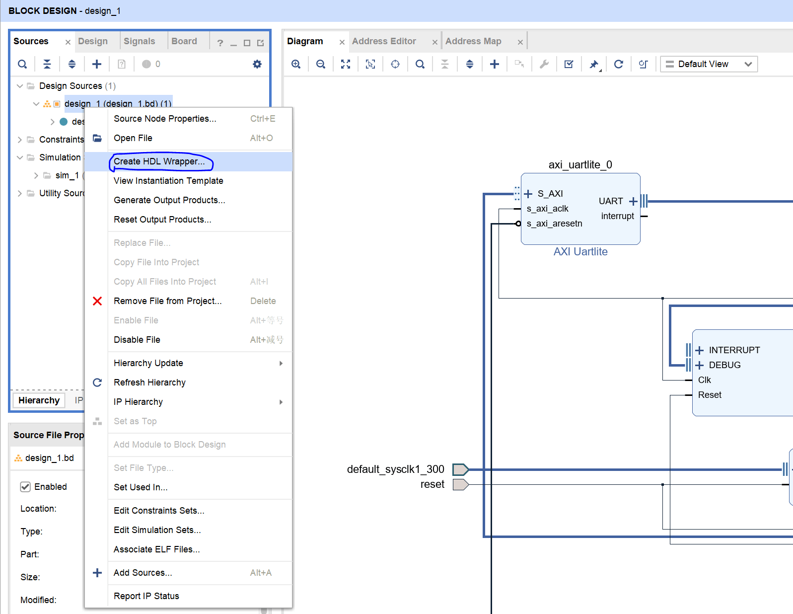Switch to the Address Editor tab
This screenshot has height=614, width=793.
[x=384, y=41]
